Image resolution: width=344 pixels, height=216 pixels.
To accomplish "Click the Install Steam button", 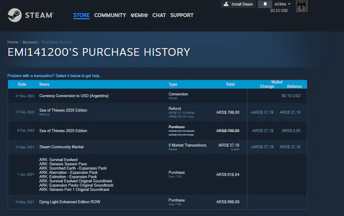I will (x=238, y=4).
